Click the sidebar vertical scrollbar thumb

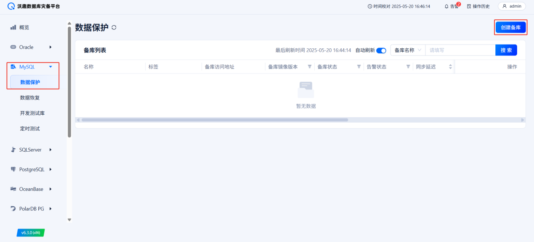pyautogui.click(x=69, y=82)
